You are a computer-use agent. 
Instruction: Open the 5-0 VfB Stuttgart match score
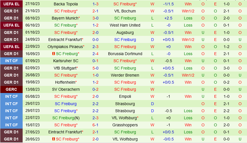click(95, 68)
